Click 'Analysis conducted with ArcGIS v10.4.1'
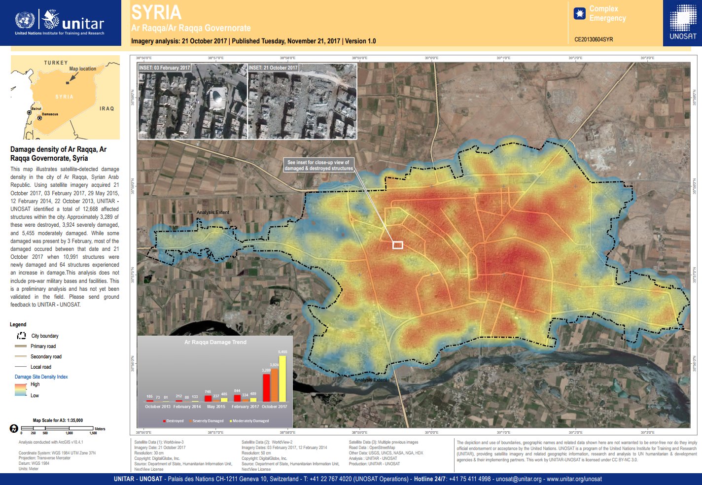This screenshot has height=485, width=702. [51, 442]
